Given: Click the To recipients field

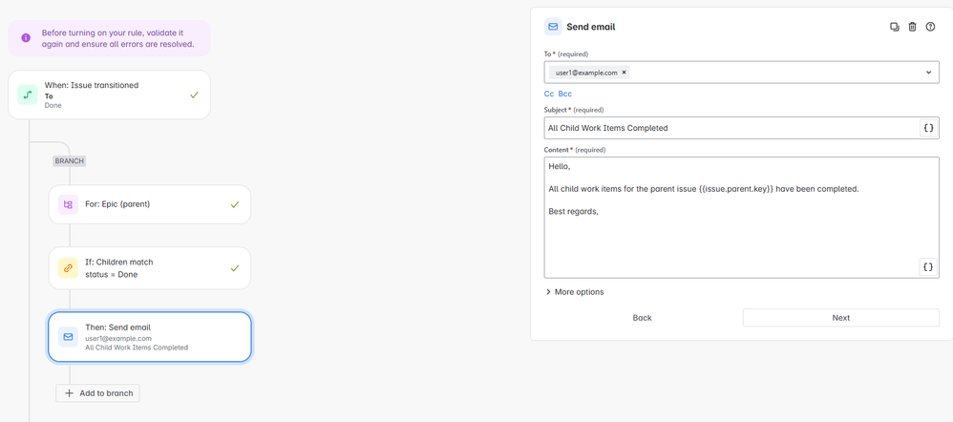Looking at the screenshot, I should click(742, 73).
